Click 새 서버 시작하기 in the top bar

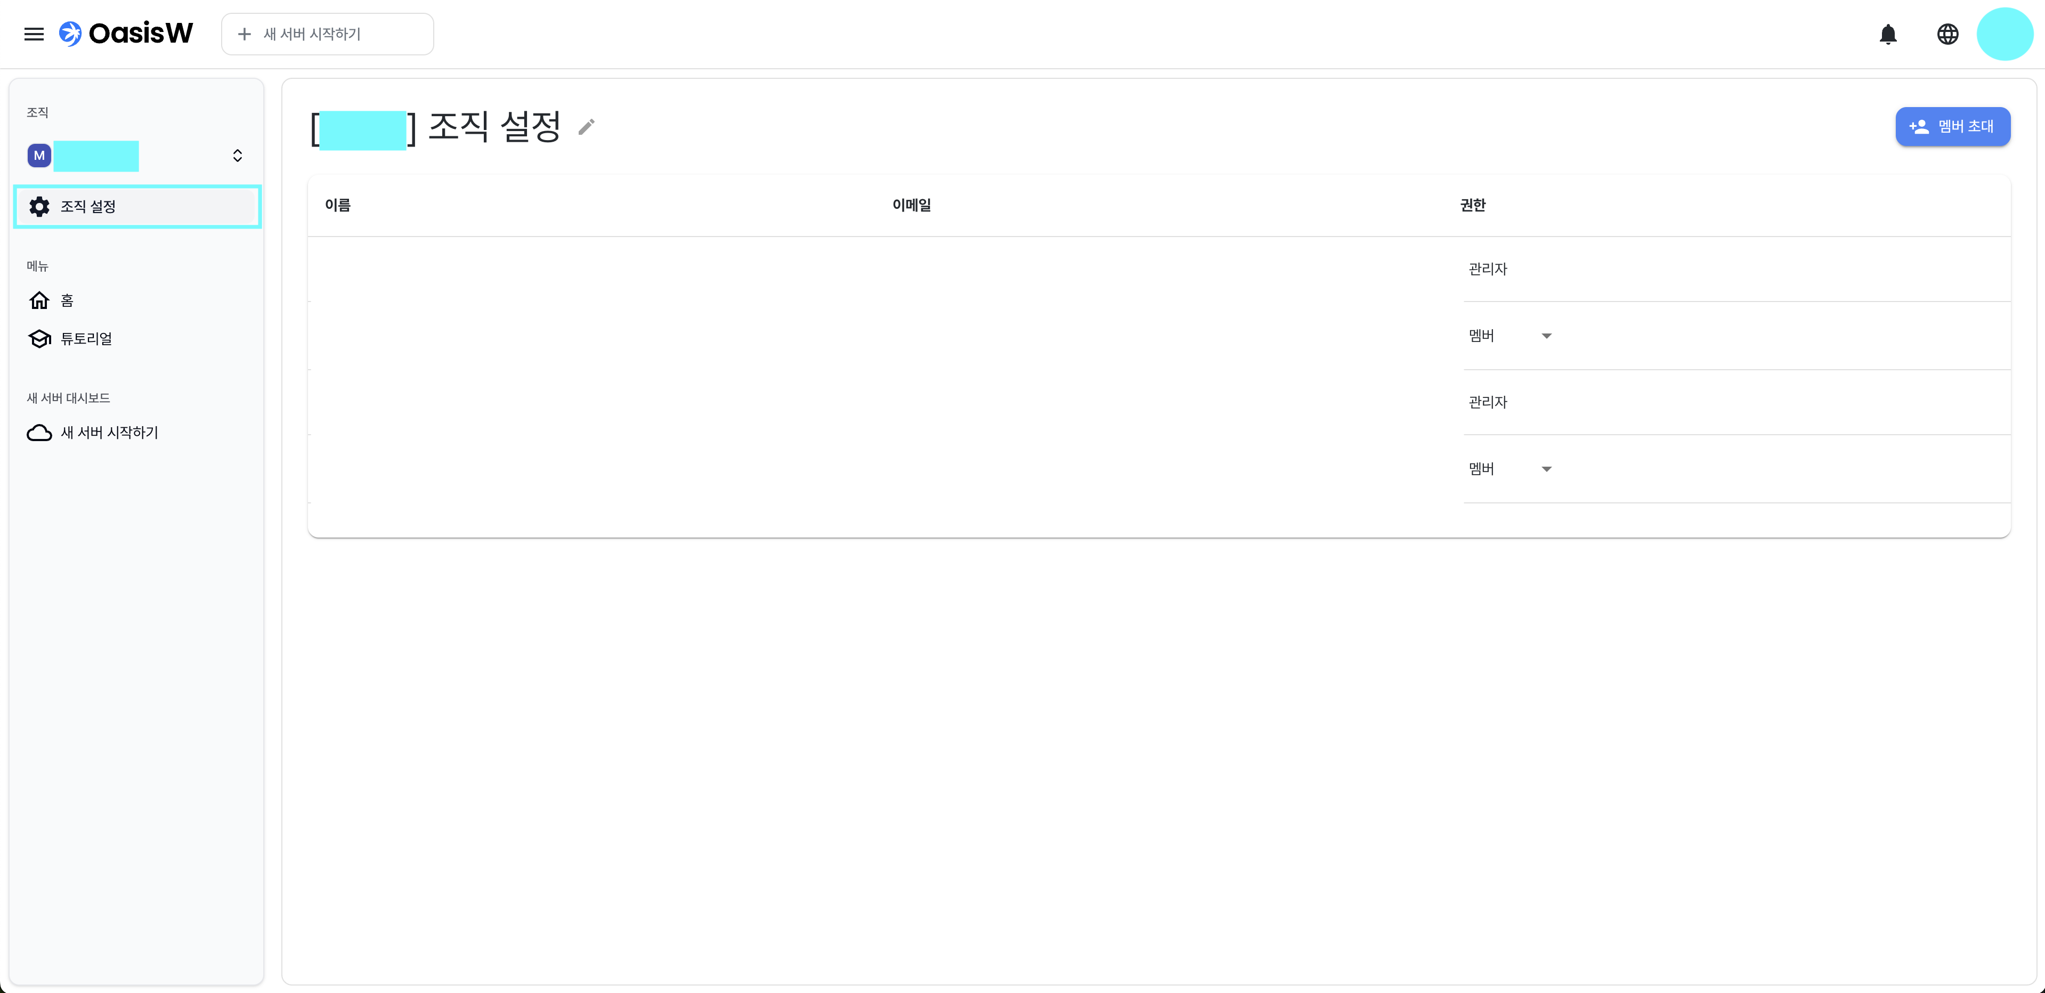point(327,34)
